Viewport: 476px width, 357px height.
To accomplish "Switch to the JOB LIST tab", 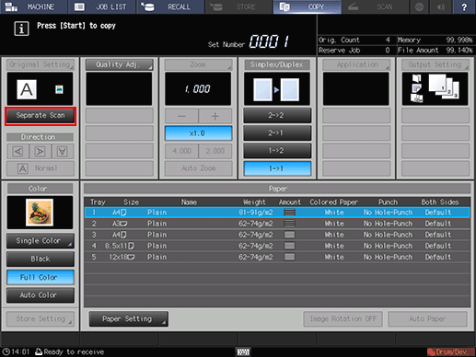I will click(x=102, y=6).
